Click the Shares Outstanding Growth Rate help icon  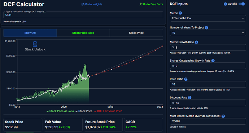click(213, 61)
